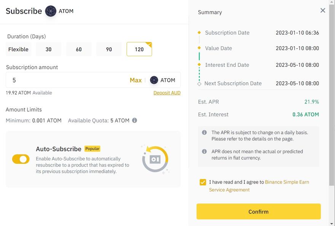Click info icon beside APR change notice

click(204, 133)
